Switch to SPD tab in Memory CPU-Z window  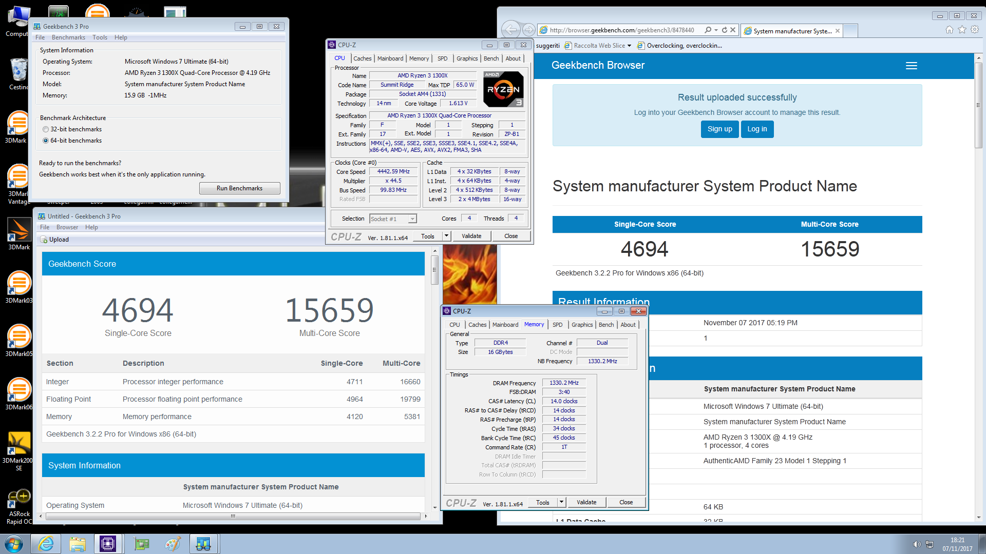(557, 325)
